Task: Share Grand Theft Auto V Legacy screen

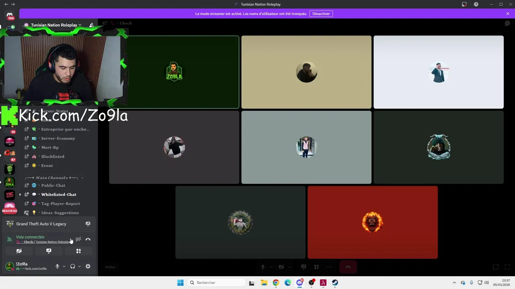Action: click(88, 224)
